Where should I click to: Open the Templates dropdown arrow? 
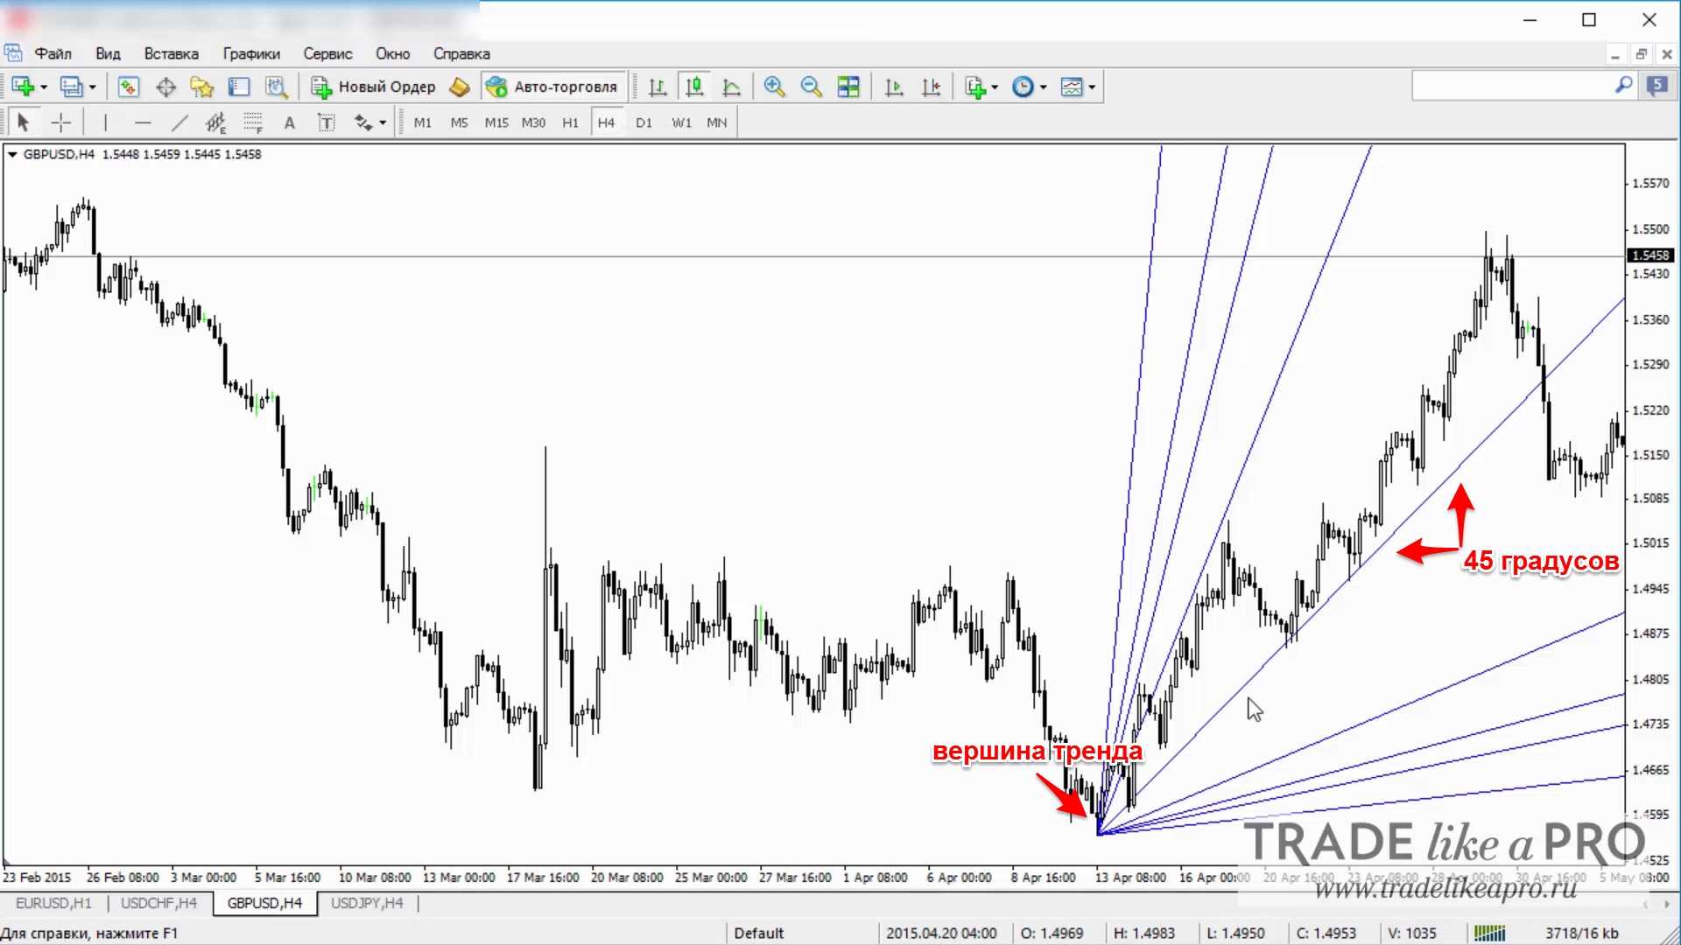tap(1092, 87)
